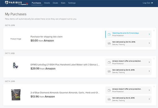The image size is (158, 108).
Task: Click the Product Image placeholder
Action: [x=16, y=39]
